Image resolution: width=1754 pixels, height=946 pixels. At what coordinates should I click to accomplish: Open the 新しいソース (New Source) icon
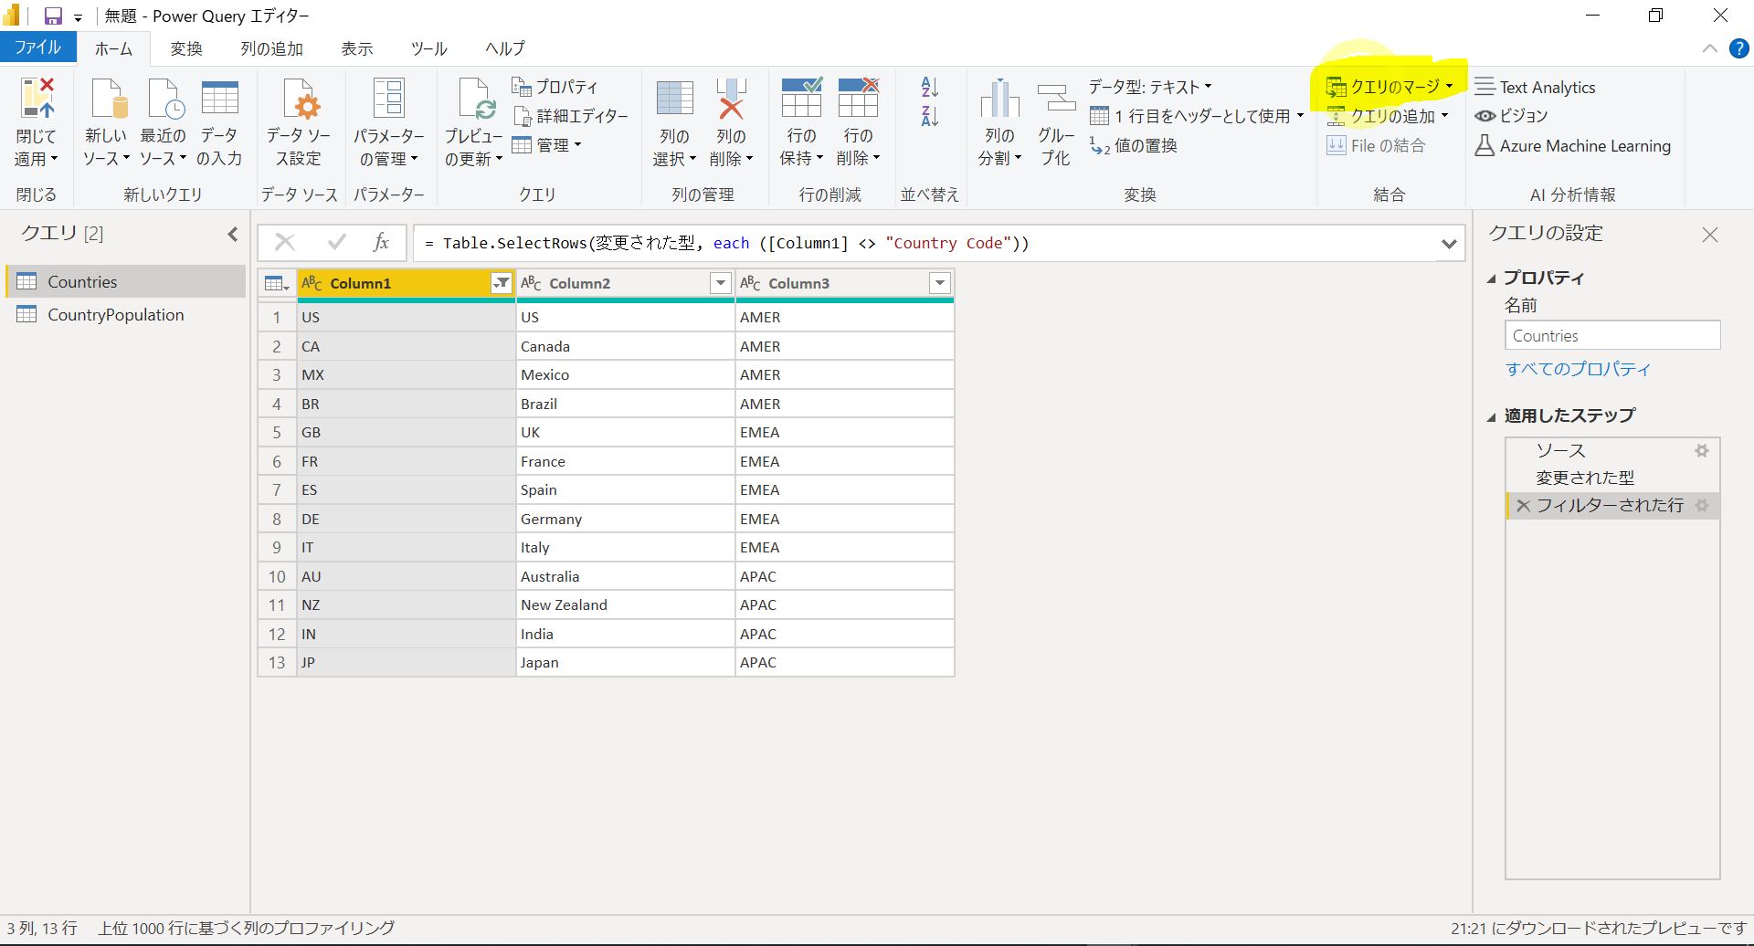(x=108, y=99)
